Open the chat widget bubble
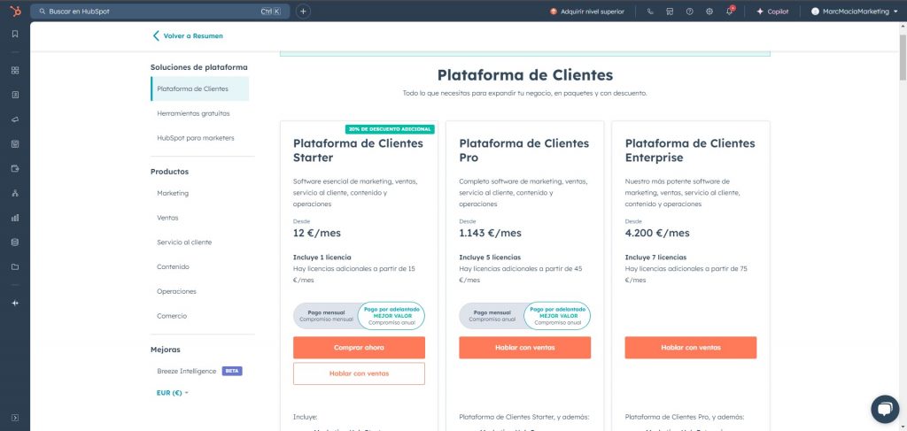The height and width of the screenshot is (431, 907). pos(885,408)
